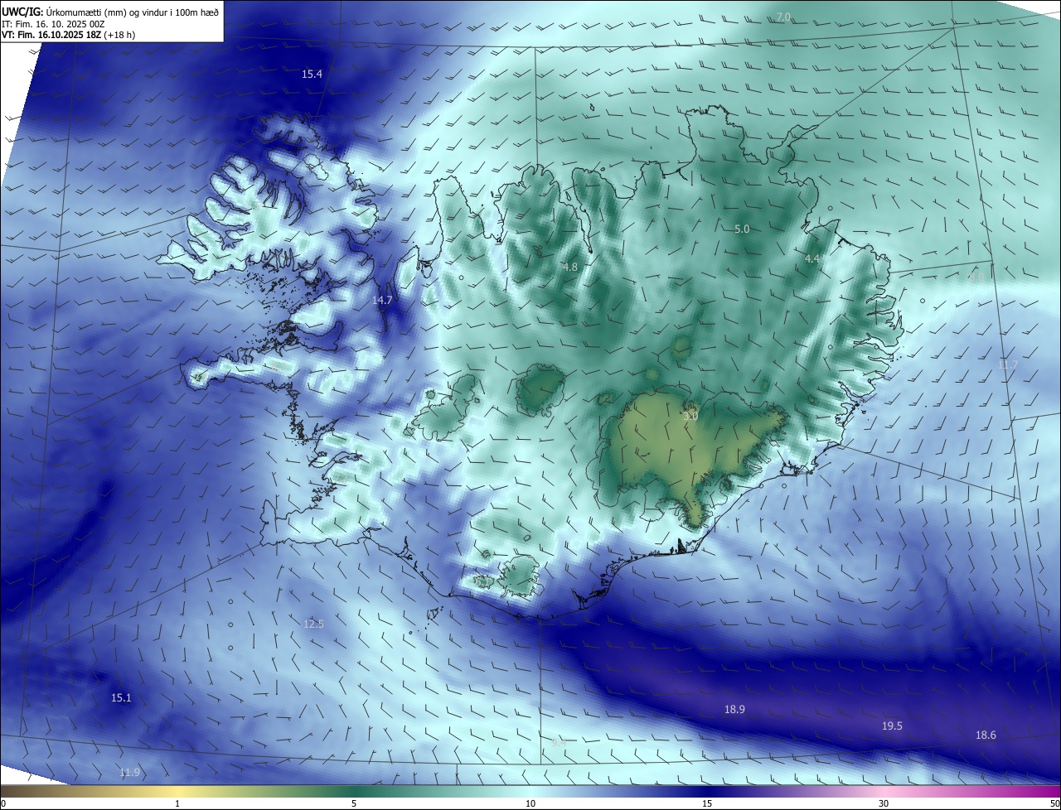The height and width of the screenshot is (810, 1061).
Task: Click the 4.8 value on the map
Action: pyautogui.click(x=569, y=268)
